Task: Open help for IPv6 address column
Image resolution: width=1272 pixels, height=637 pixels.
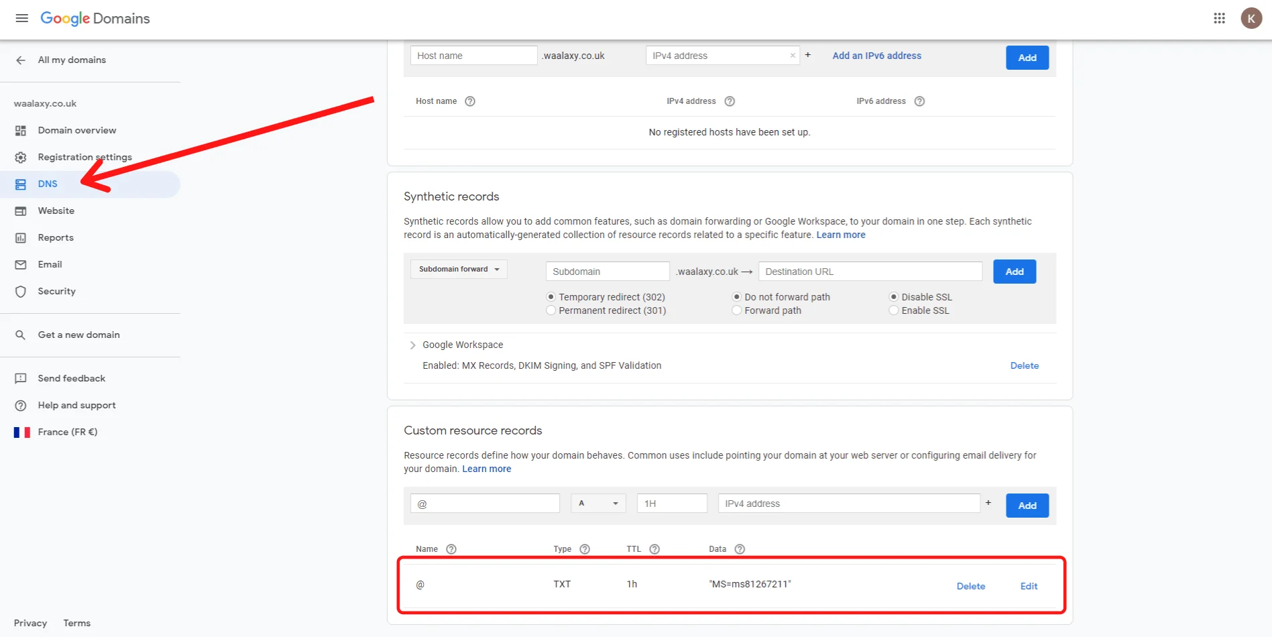Action: click(919, 101)
